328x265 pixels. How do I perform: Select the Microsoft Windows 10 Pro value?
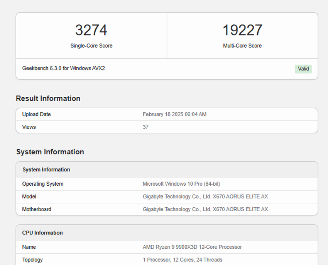coord(181,184)
